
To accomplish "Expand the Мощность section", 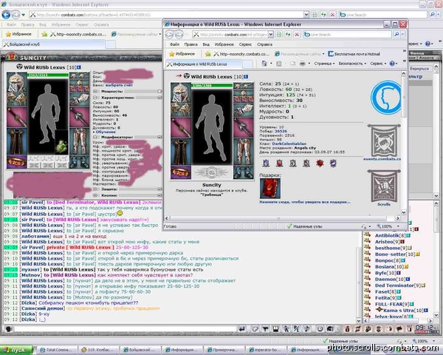I will [95, 92].
